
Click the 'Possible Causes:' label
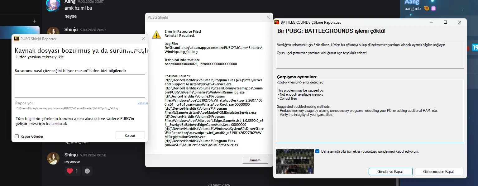[177, 76]
